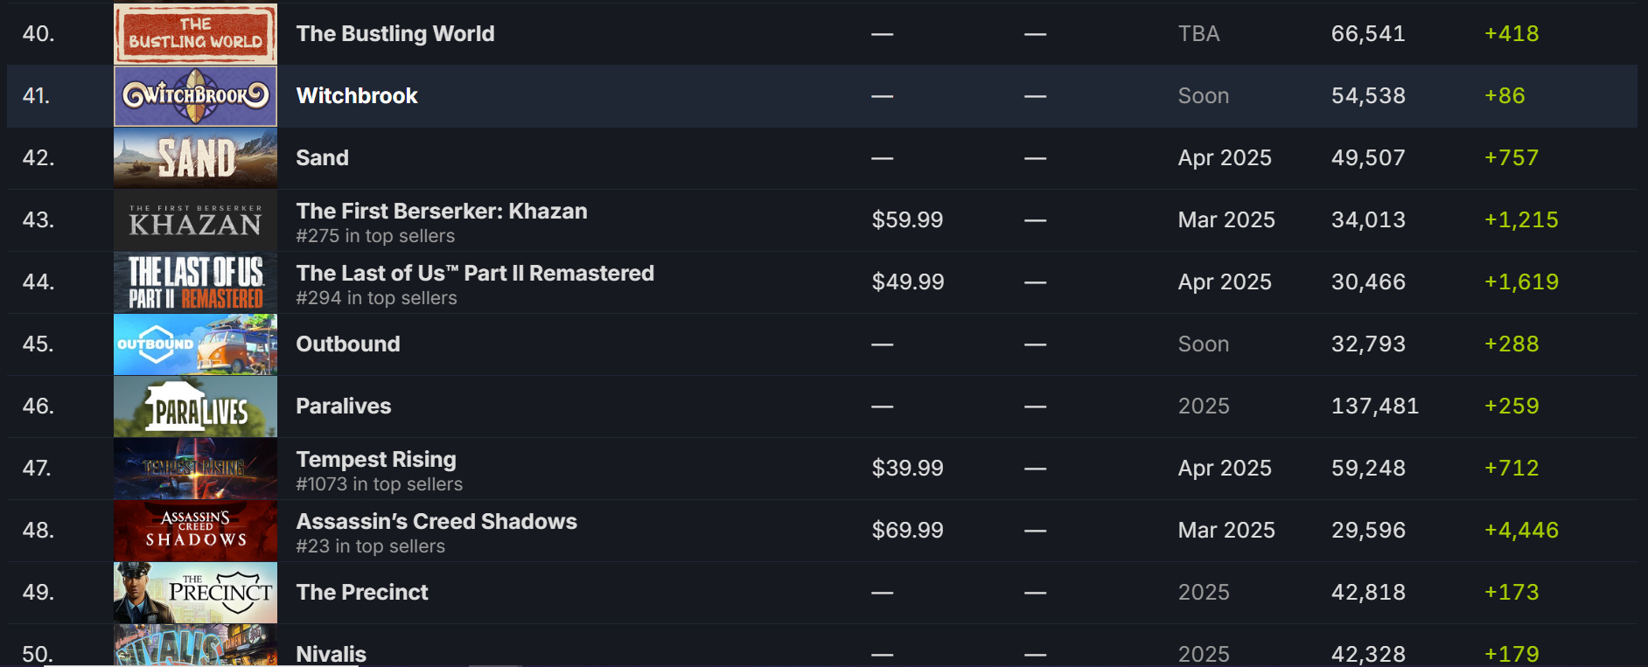This screenshot has height=667, width=1648.
Task: Click The Precinct police thumbnail
Action: click(x=195, y=593)
